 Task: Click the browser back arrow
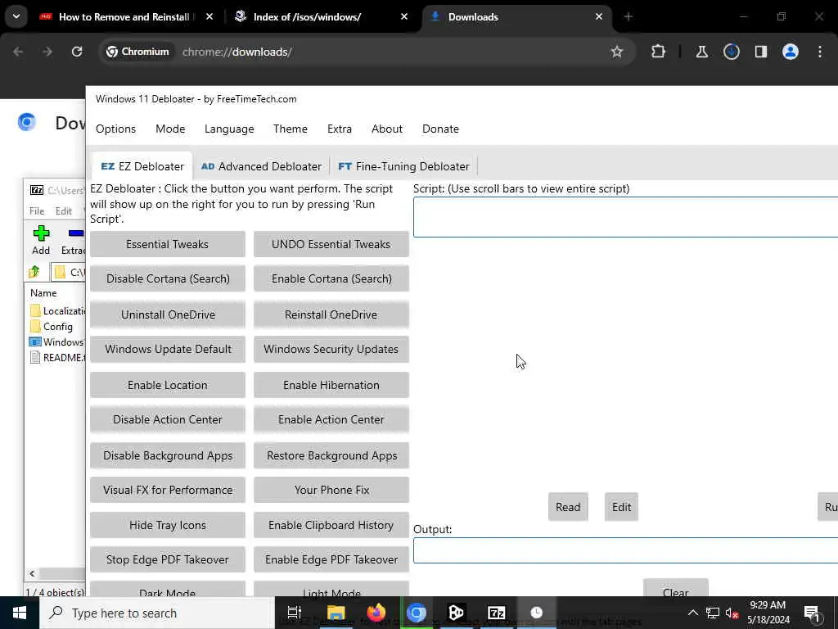(18, 52)
